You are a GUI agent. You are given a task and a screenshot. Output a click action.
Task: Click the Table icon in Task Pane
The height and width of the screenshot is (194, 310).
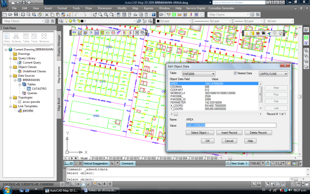(x=26, y=38)
